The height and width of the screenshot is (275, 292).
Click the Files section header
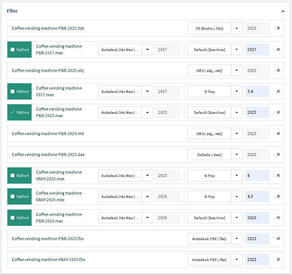13,11
